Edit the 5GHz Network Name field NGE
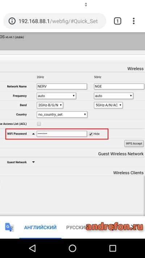 tap(119, 86)
